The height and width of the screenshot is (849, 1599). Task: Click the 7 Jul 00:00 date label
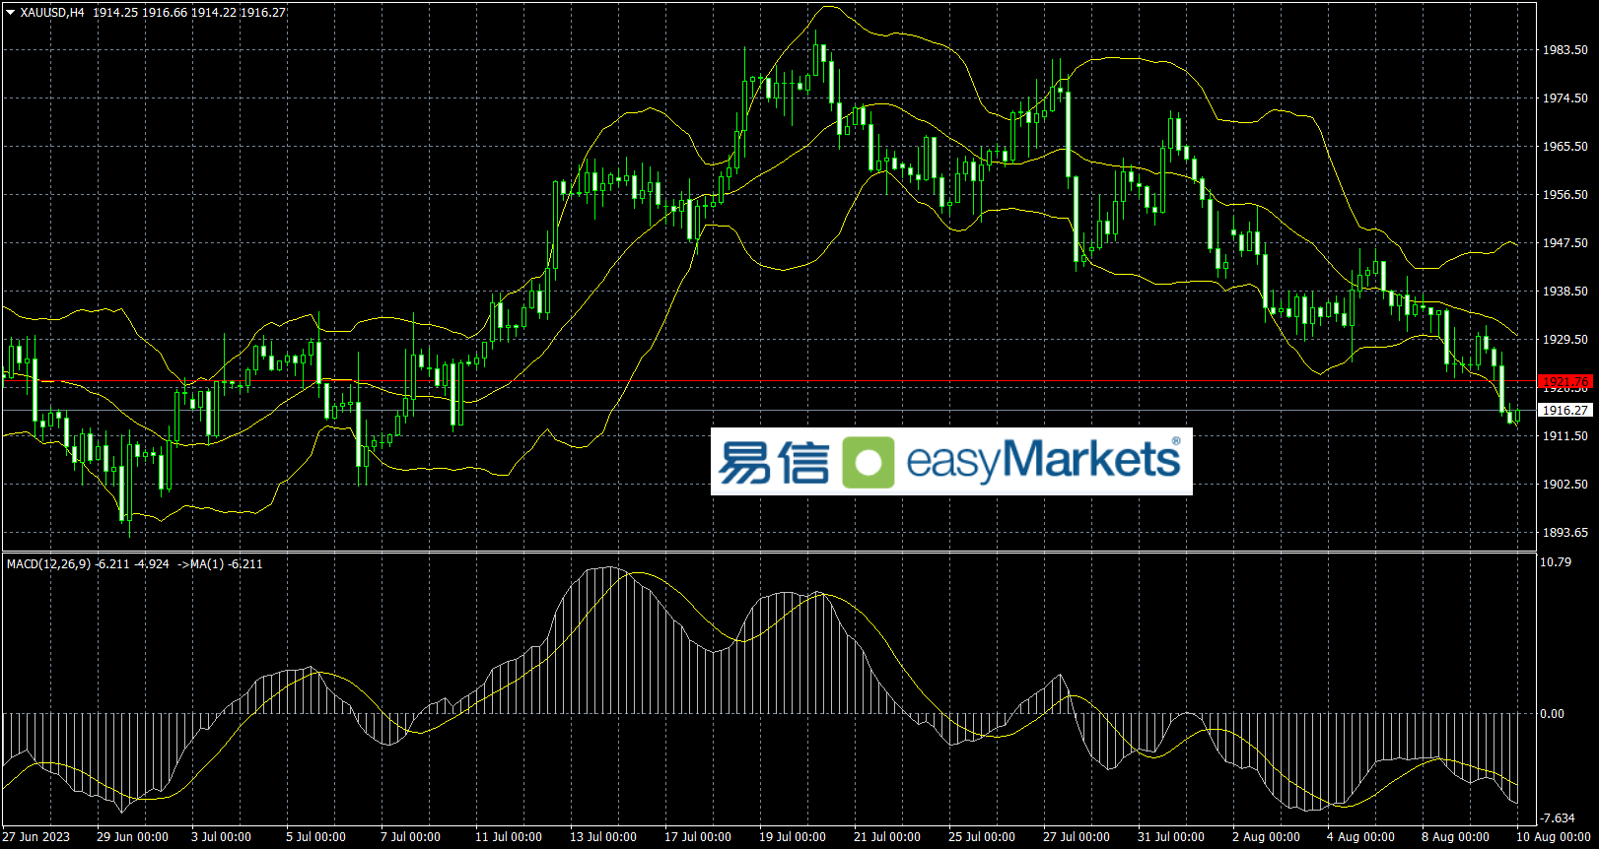[x=410, y=837]
